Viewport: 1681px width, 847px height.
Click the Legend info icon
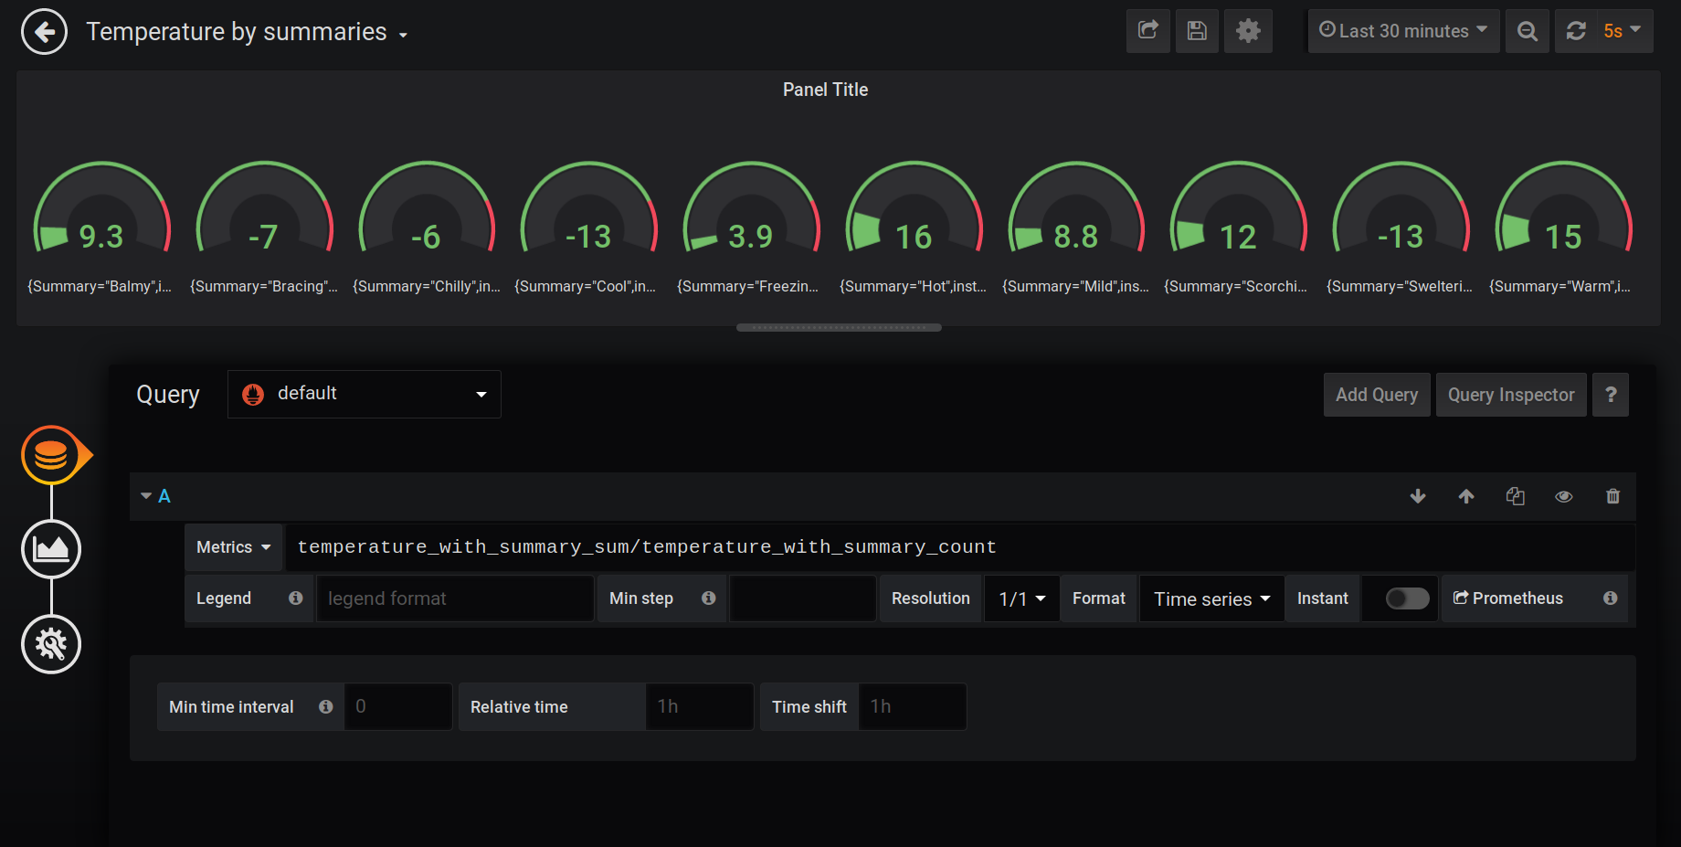295,598
